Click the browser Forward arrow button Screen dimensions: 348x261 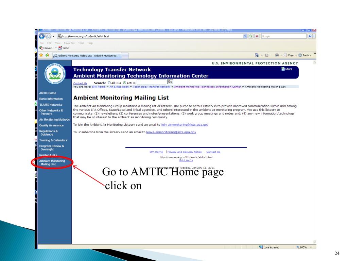tap(48, 36)
